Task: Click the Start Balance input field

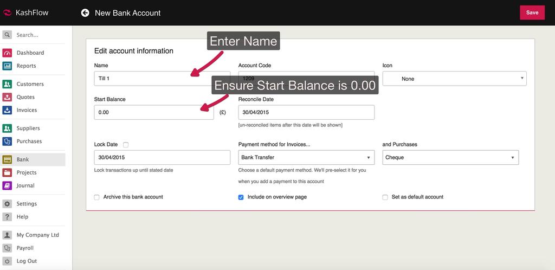Action: click(154, 112)
